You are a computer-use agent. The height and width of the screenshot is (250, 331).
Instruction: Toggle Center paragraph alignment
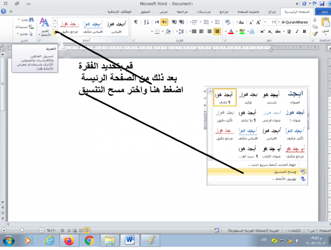(x=209, y=32)
